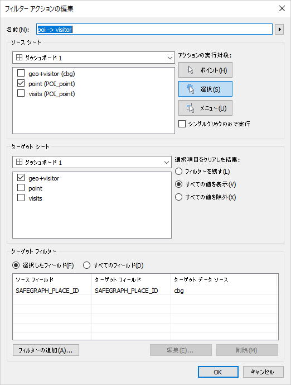The height and width of the screenshot is (385, 291).
Task: Click フィルターの追加(A)... button
Action: tap(46, 350)
